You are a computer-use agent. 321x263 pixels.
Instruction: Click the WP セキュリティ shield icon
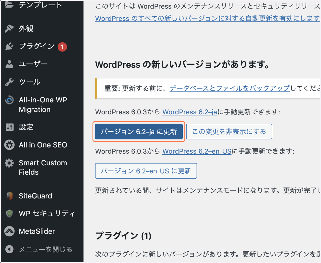click(x=9, y=214)
